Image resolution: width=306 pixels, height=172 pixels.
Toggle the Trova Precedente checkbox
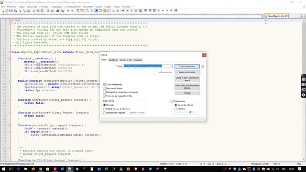(x=104, y=85)
